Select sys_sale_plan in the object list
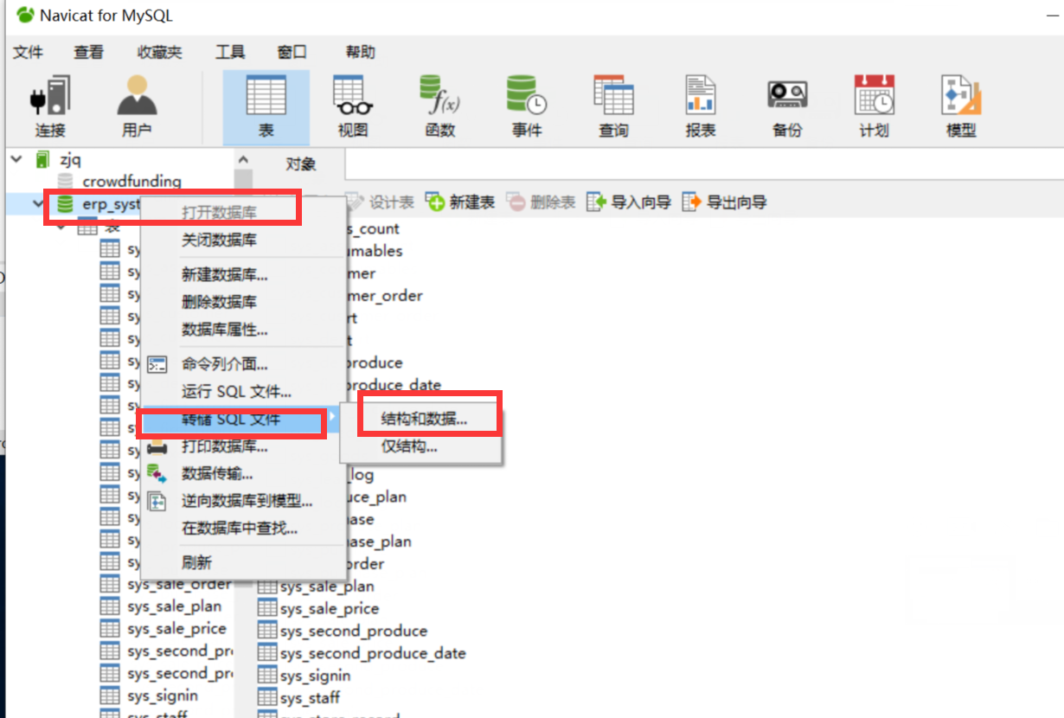 (327, 587)
